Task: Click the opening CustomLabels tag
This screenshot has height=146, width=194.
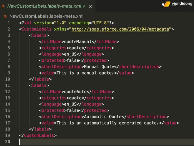Action: coord(36,29)
